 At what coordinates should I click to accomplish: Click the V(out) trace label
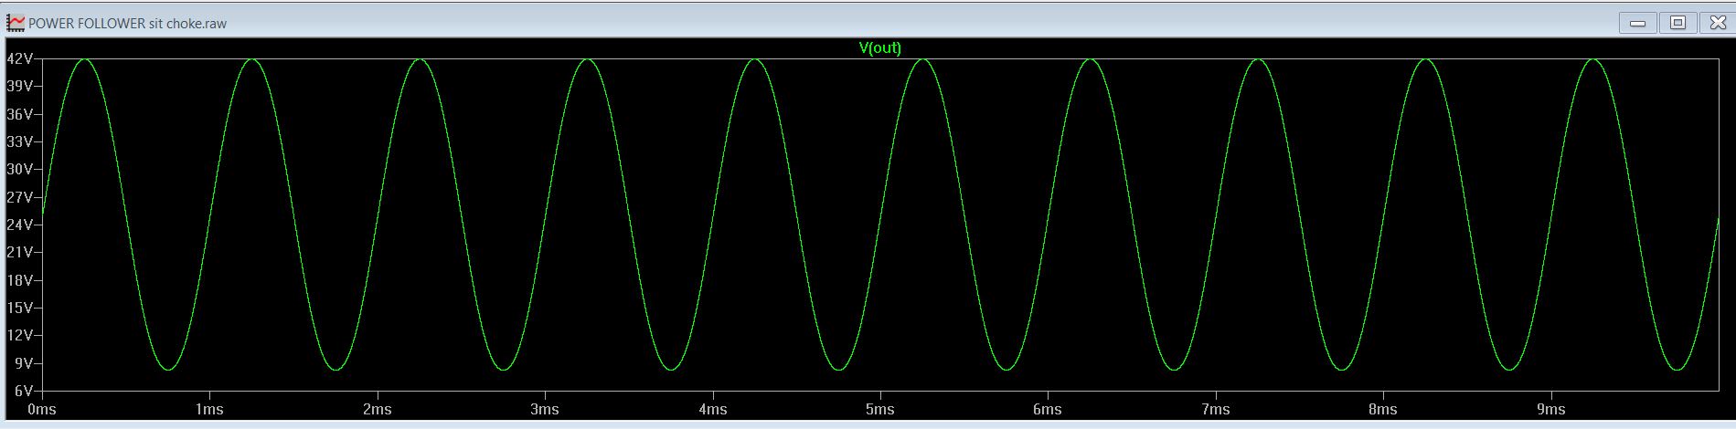click(879, 47)
